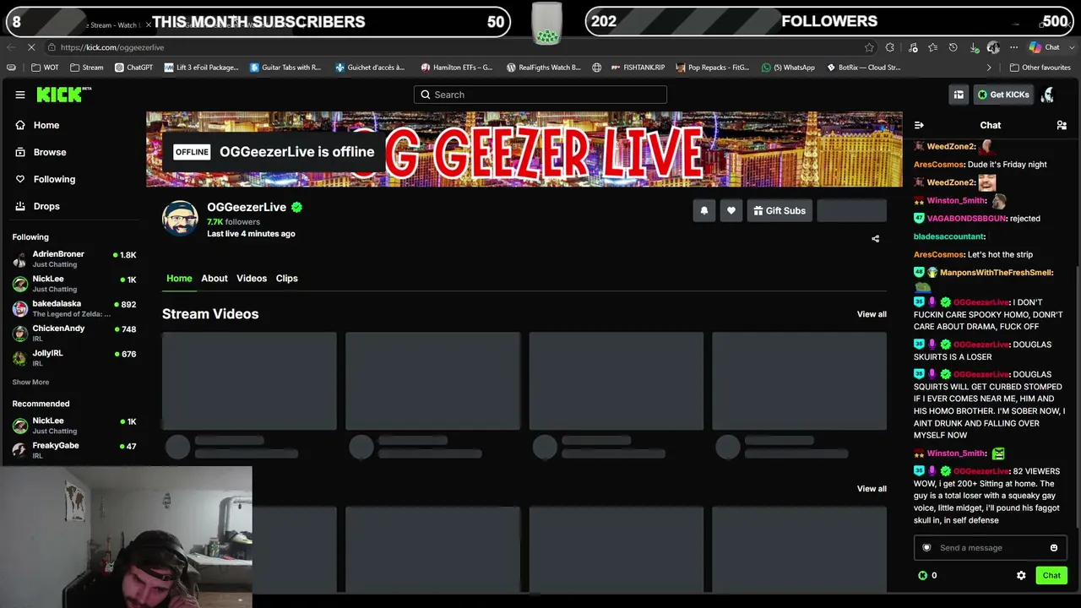Click the first Stream Videos thumbnail placeholder
The width and height of the screenshot is (1081, 608).
(249, 381)
